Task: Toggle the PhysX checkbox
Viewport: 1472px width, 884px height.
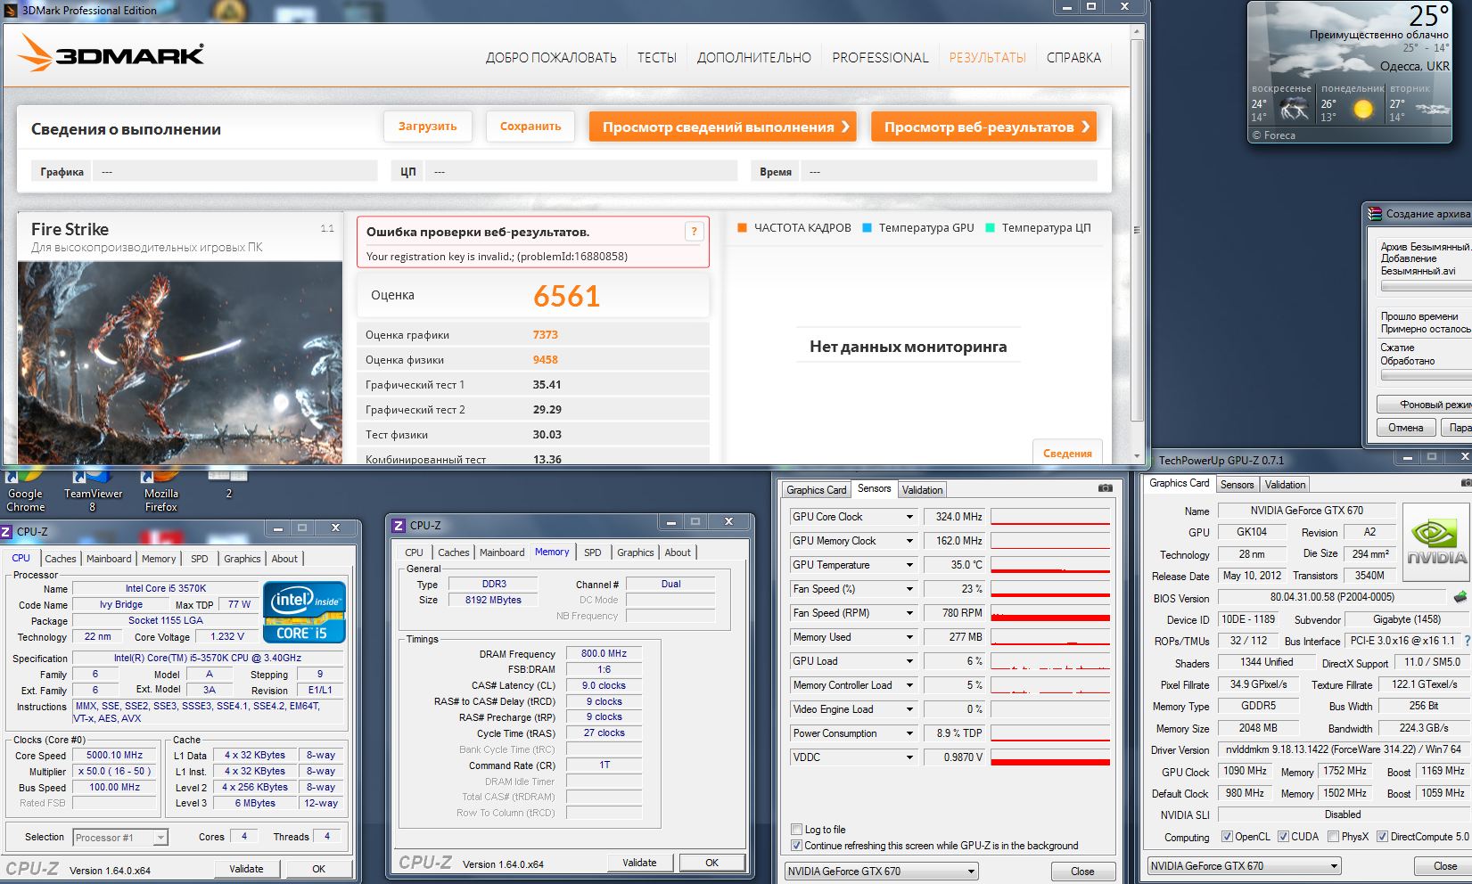Action: (x=1332, y=837)
